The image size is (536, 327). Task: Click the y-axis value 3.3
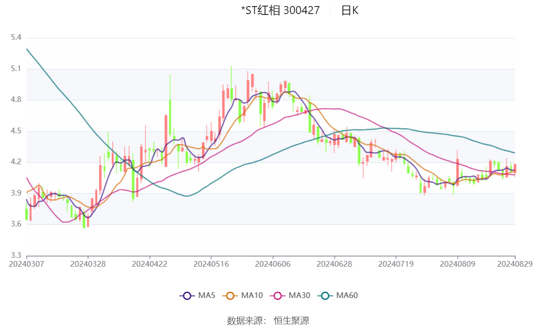tap(16, 255)
